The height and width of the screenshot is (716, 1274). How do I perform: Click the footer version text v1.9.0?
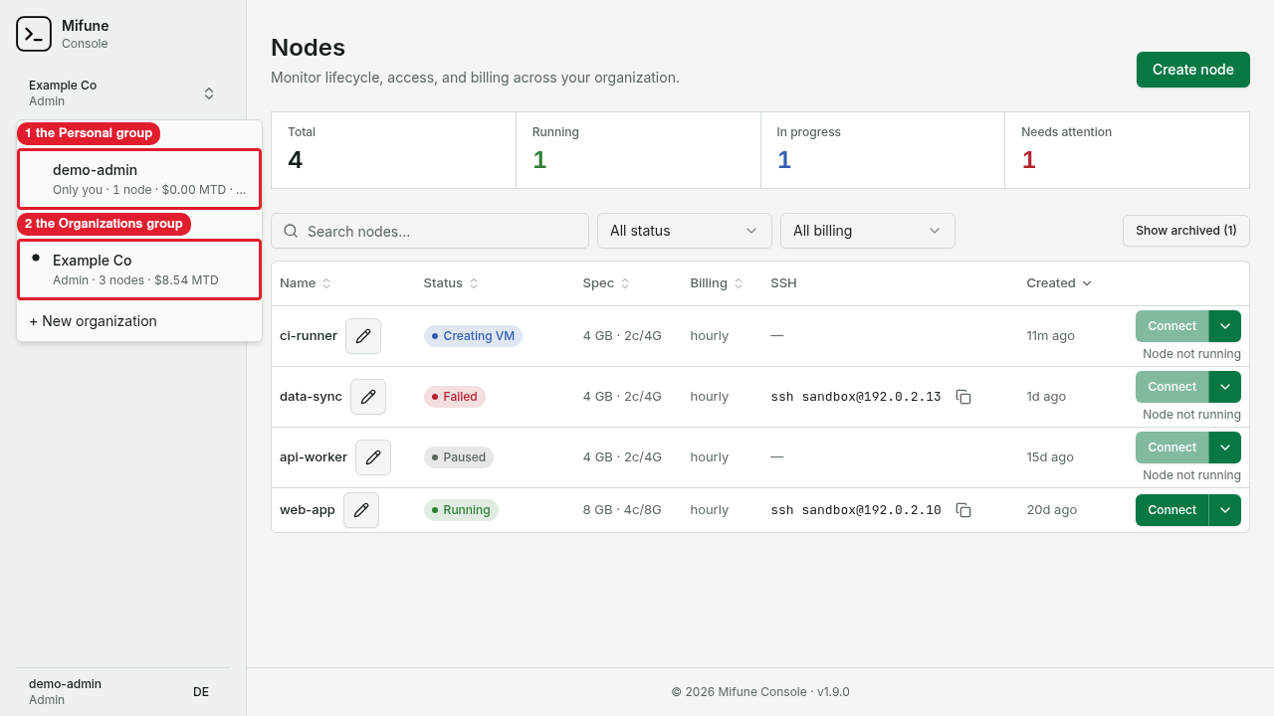coord(833,692)
